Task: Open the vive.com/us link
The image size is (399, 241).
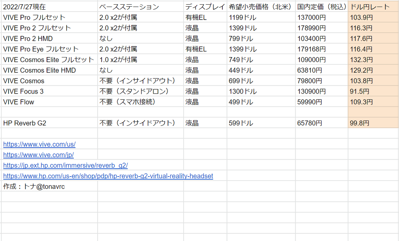Action: [40, 144]
